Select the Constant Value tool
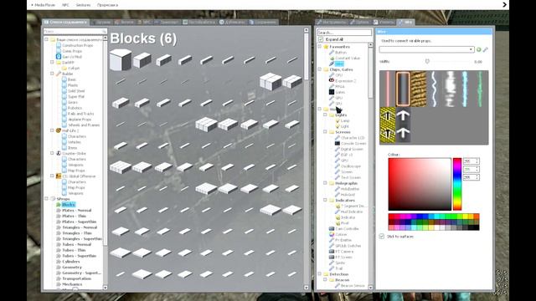The width and height of the screenshot is (536, 301). click(x=348, y=59)
